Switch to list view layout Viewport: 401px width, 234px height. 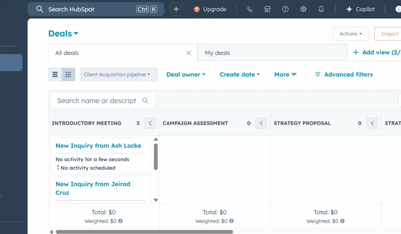(x=55, y=75)
